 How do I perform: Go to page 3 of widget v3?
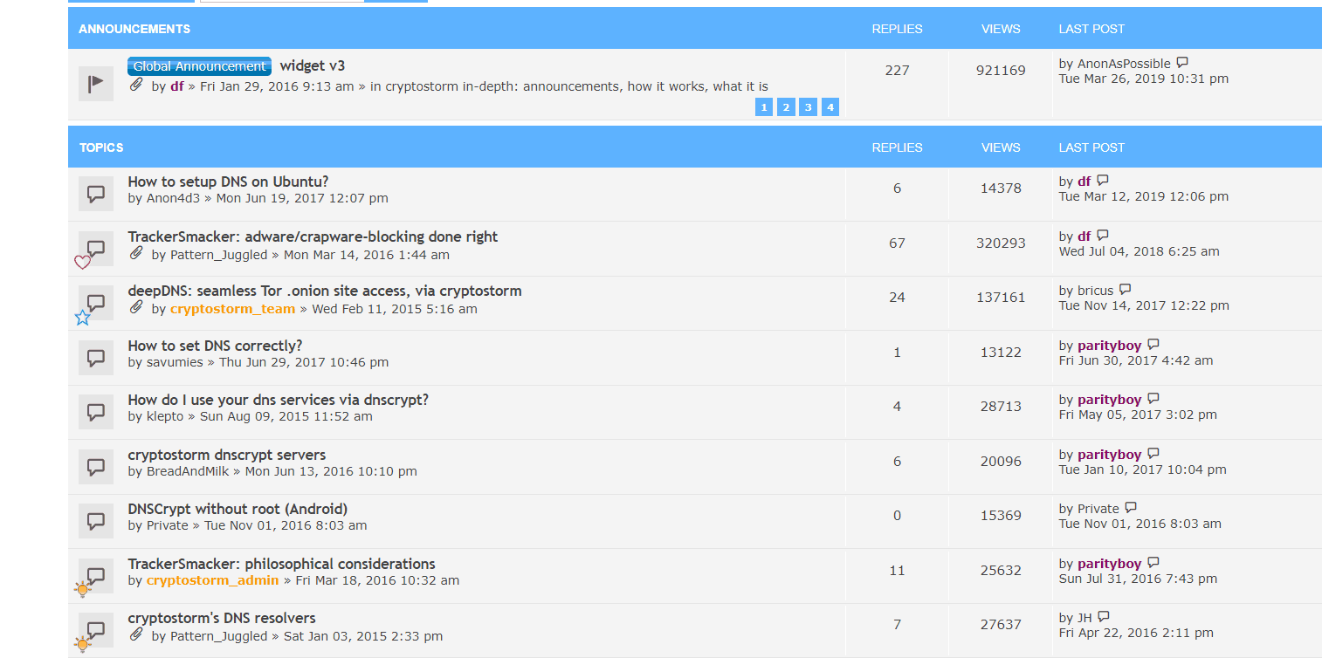pyautogui.click(x=808, y=107)
